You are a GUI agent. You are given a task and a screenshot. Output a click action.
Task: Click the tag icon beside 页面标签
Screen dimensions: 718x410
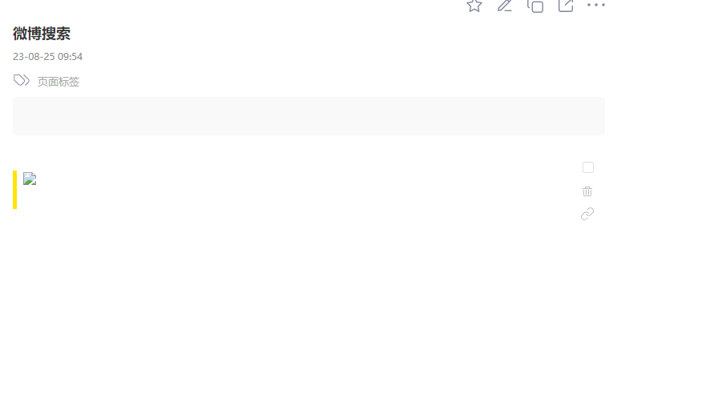22,81
